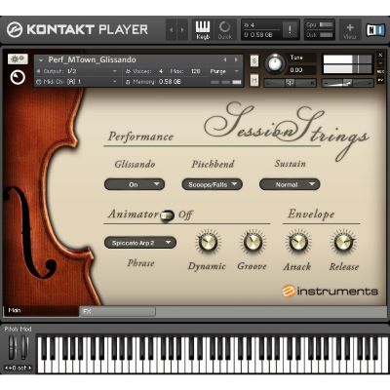Click the Midi Ch icon
The image size is (390, 390).
(38, 82)
